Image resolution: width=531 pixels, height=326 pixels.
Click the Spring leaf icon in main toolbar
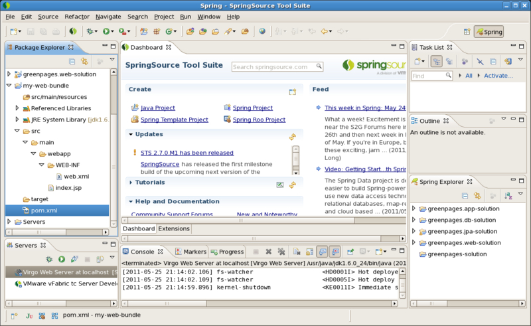pos(73,31)
